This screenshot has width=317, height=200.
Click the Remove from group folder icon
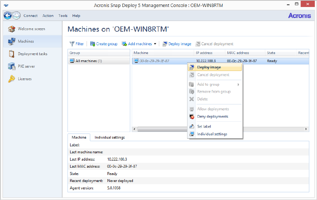[192, 92]
